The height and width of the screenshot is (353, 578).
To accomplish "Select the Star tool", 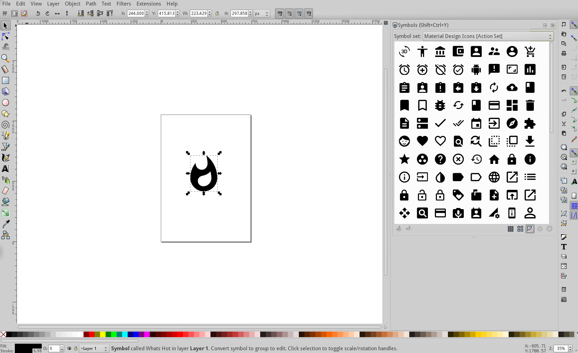I will 6,114.
